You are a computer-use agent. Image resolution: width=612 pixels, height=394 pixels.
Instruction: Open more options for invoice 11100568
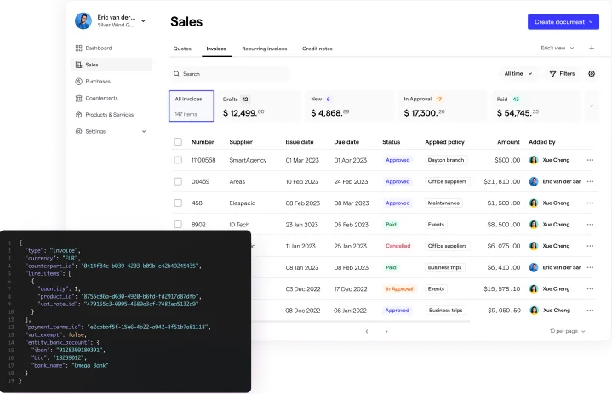(x=590, y=160)
